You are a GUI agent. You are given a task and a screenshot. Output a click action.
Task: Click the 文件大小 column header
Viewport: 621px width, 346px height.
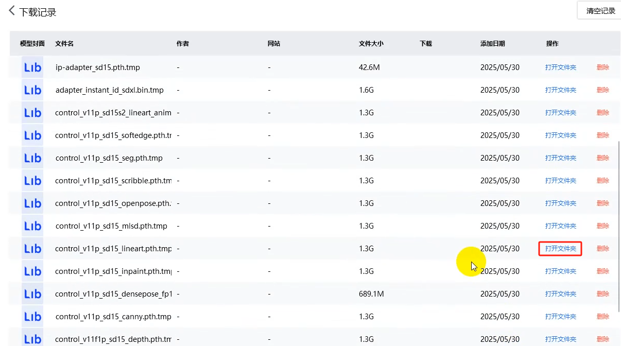371,44
